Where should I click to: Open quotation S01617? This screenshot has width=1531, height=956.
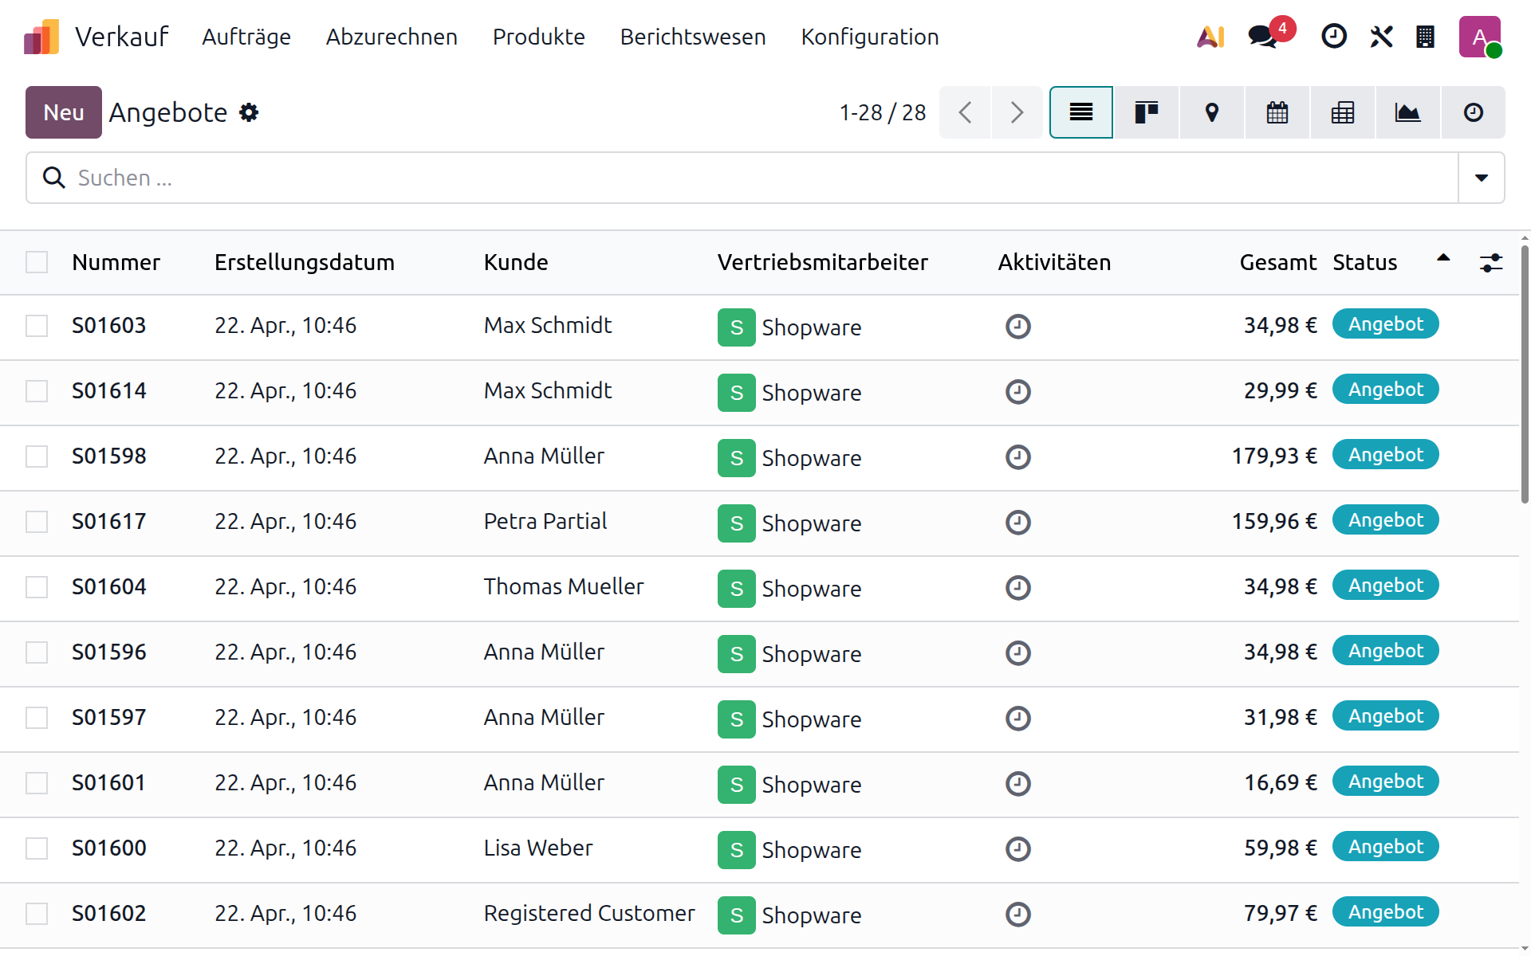click(108, 522)
